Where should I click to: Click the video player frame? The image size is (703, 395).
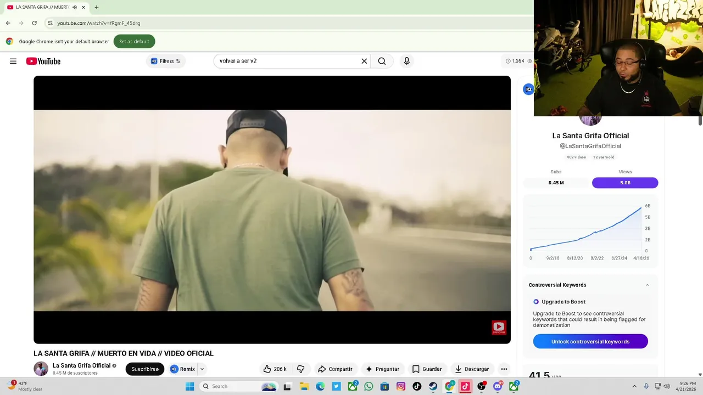(x=272, y=210)
